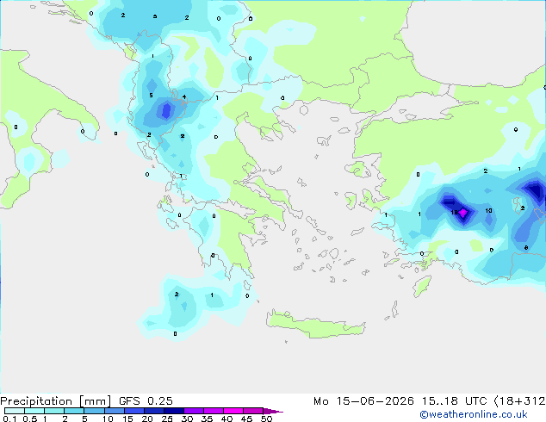
Task: Click the '10' value label on the map
Action: click(x=488, y=211)
